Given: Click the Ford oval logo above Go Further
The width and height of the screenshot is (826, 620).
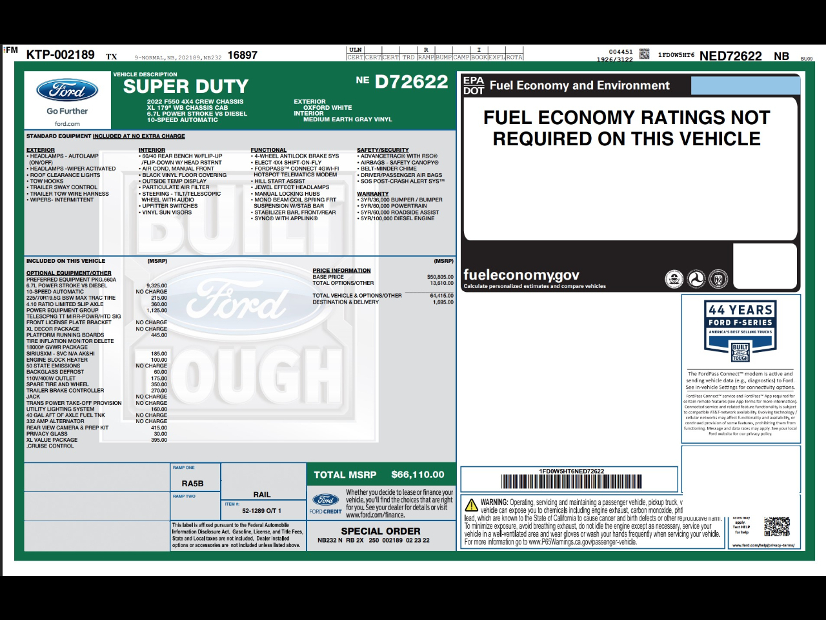Looking at the screenshot, I should [67, 90].
